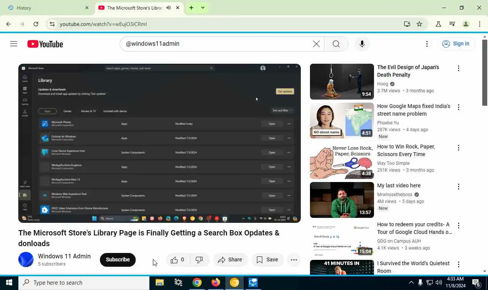Open YouTube settings three-dot menu near Sign in
This screenshot has width=488, height=290.
[427, 44]
